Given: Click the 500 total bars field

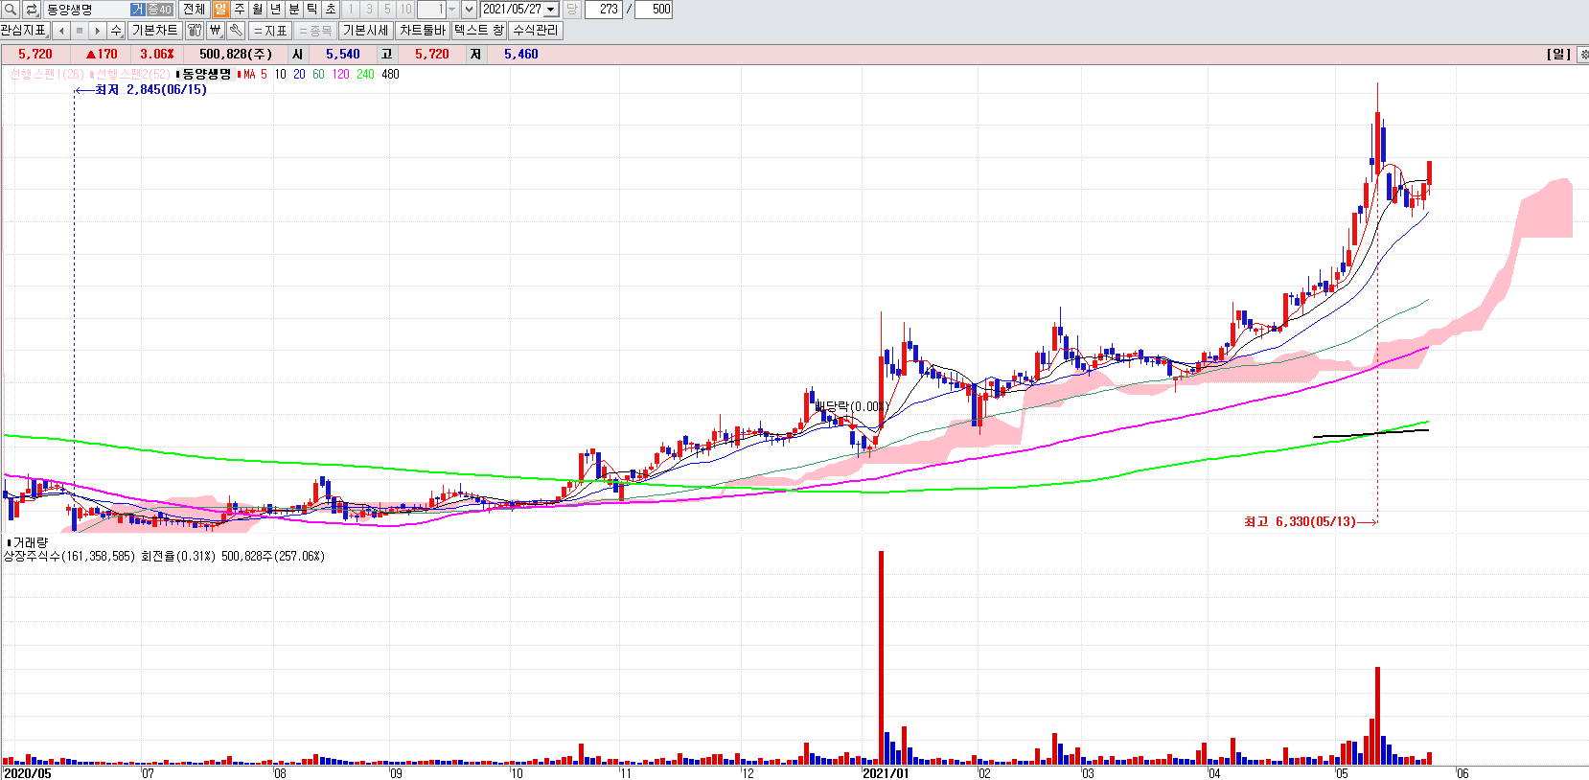Looking at the screenshot, I should [x=654, y=10].
